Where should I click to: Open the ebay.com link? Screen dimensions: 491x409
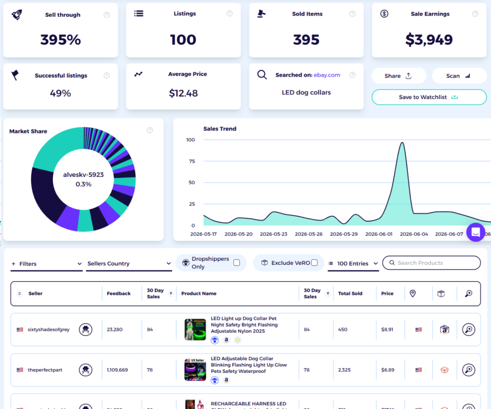[327, 75]
